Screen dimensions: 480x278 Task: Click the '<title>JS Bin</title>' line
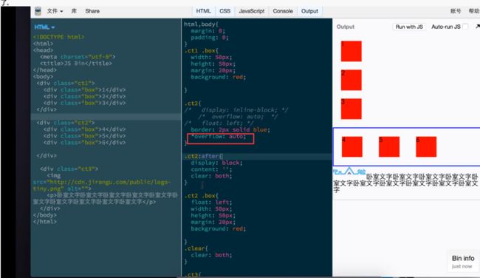76,63
